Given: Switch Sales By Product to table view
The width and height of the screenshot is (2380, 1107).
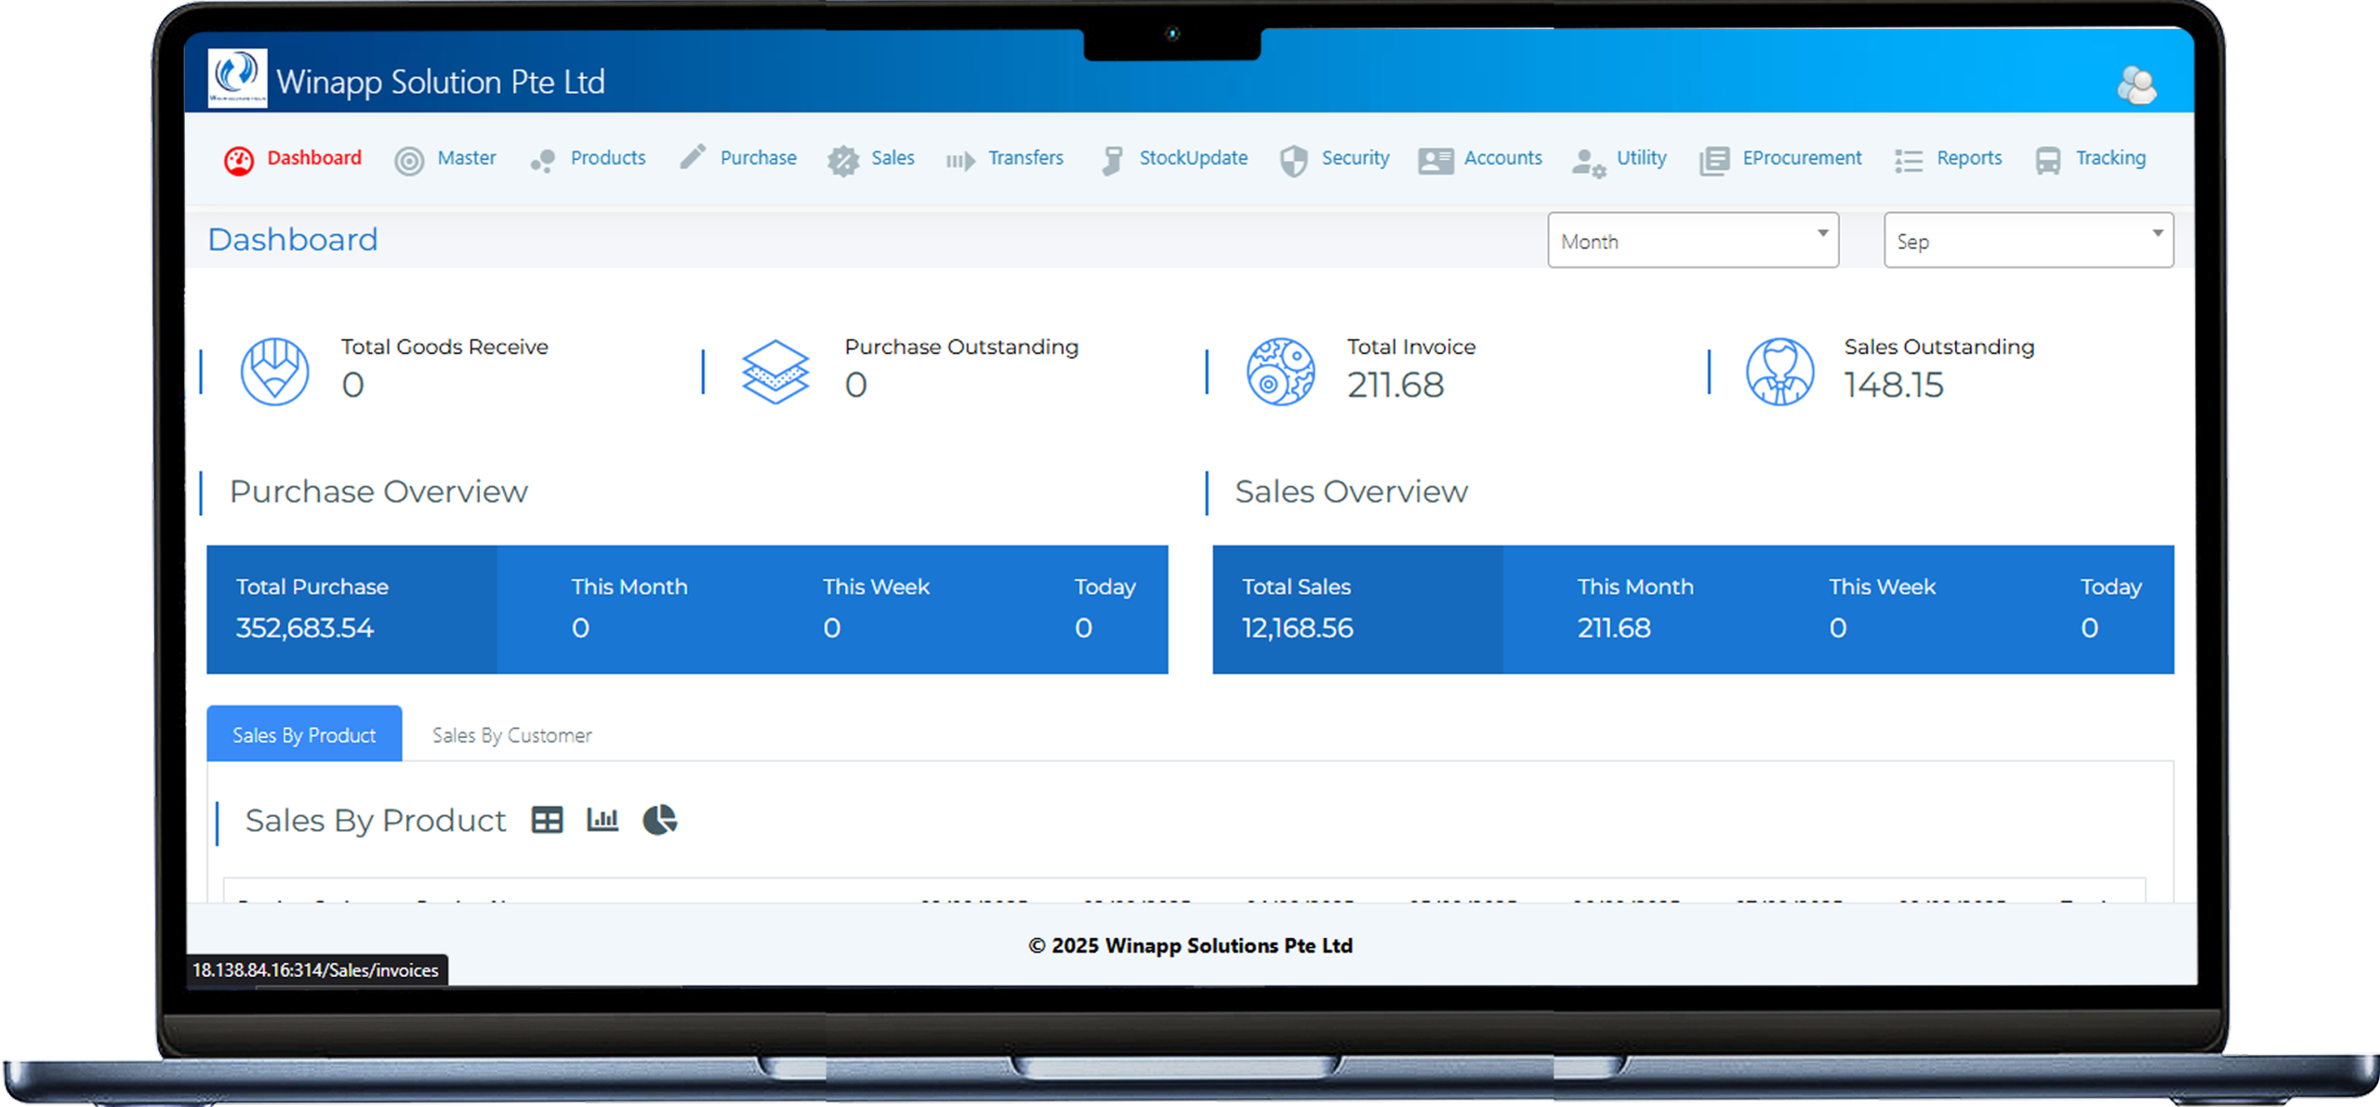Looking at the screenshot, I should tap(547, 820).
